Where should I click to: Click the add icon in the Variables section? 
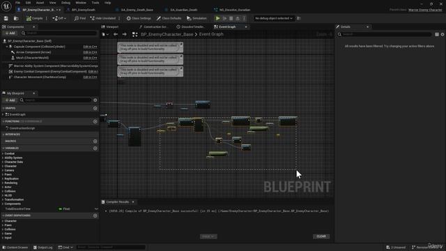click(x=95, y=149)
